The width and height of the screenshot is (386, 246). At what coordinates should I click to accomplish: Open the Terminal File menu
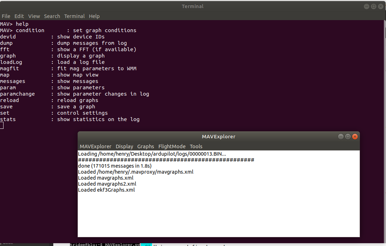pyautogui.click(x=6, y=16)
